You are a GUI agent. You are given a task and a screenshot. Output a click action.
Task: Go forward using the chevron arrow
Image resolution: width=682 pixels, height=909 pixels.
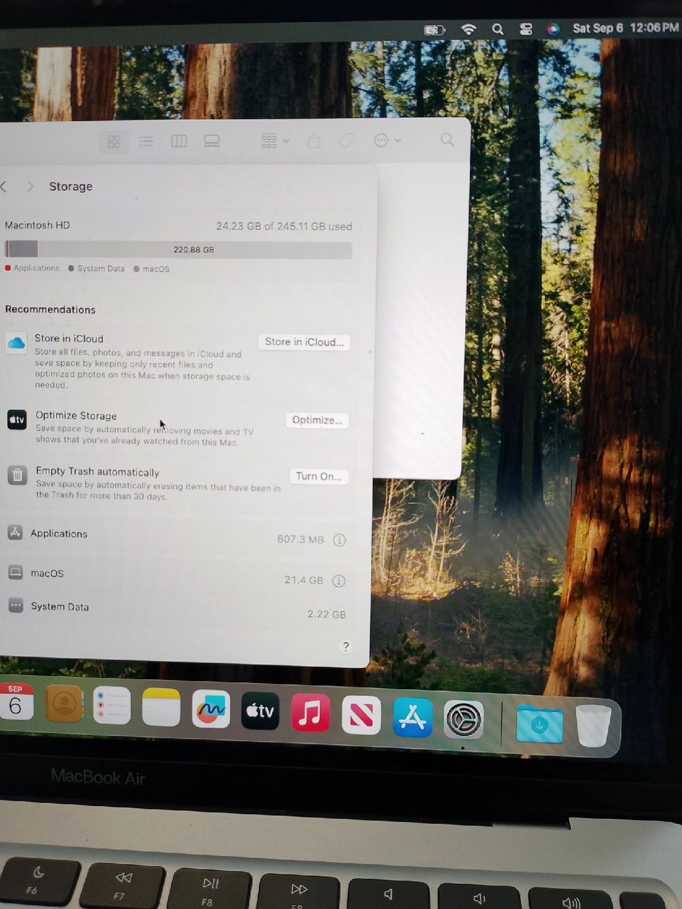point(30,186)
